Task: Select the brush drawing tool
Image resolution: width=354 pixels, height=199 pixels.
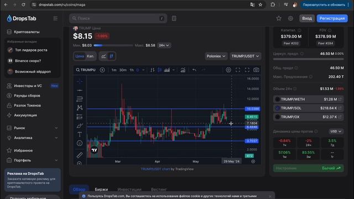Action: (80, 125)
